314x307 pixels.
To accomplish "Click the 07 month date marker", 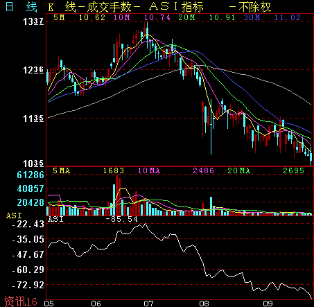I will coord(148,304).
